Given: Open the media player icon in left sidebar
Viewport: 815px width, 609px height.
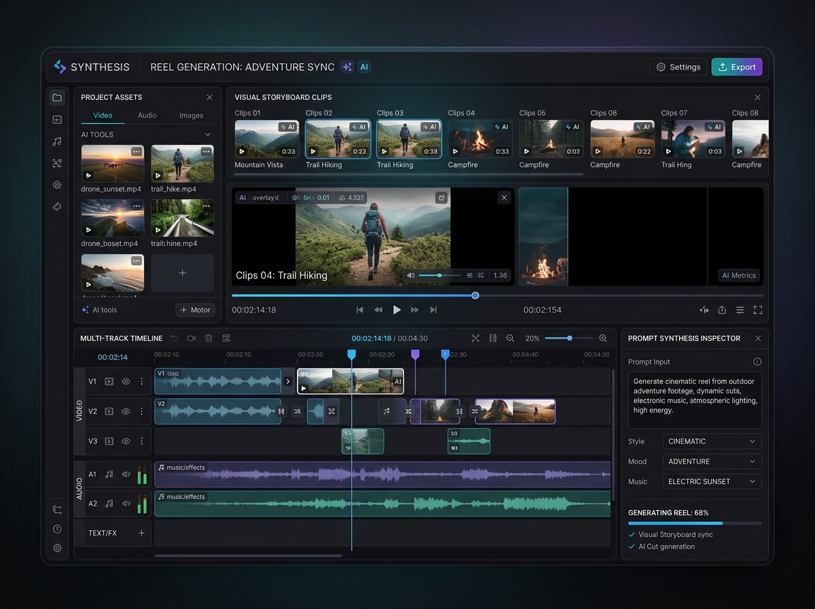Looking at the screenshot, I should tap(57, 120).
